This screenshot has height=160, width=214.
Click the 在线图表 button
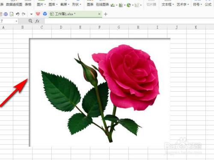[x=102, y=5]
